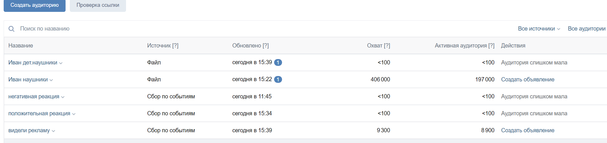
Task: Click notification badge beside 15:22 update
Action: 278,79
